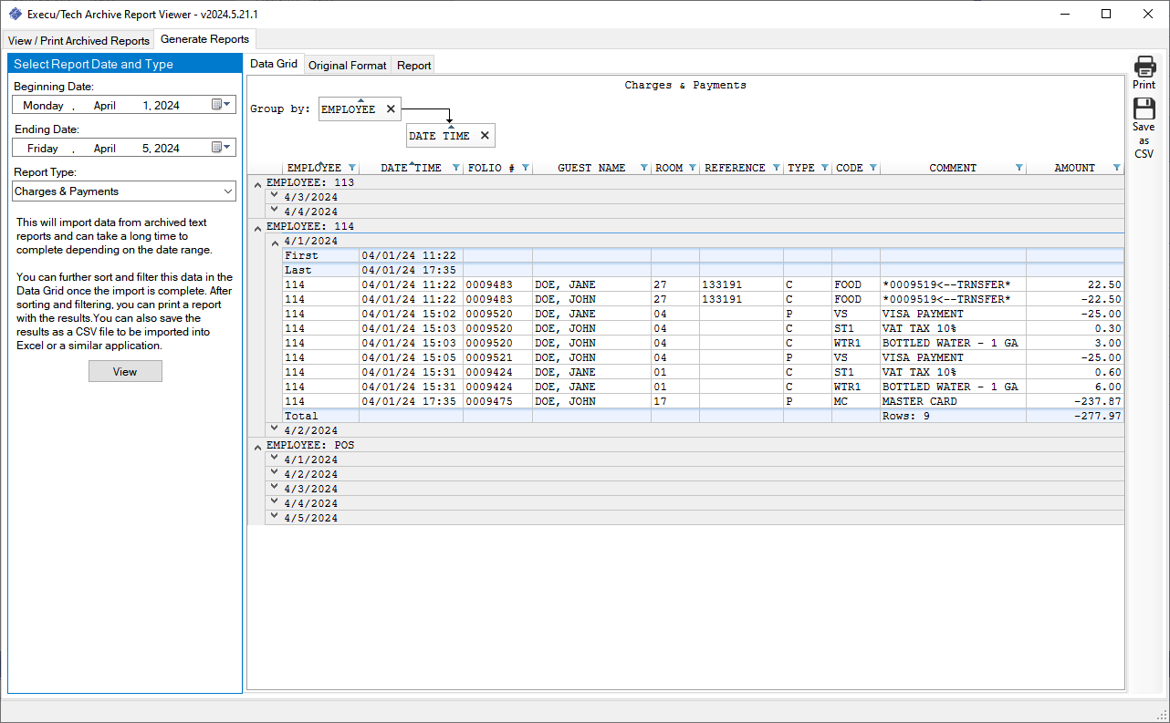The height and width of the screenshot is (723, 1170).
Task: Click the AMOUNT column filter icon
Action: coord(1116,168)
